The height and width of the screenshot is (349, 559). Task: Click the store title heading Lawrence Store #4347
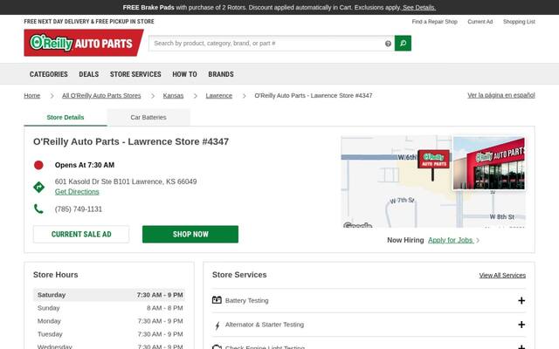[131, 141]
